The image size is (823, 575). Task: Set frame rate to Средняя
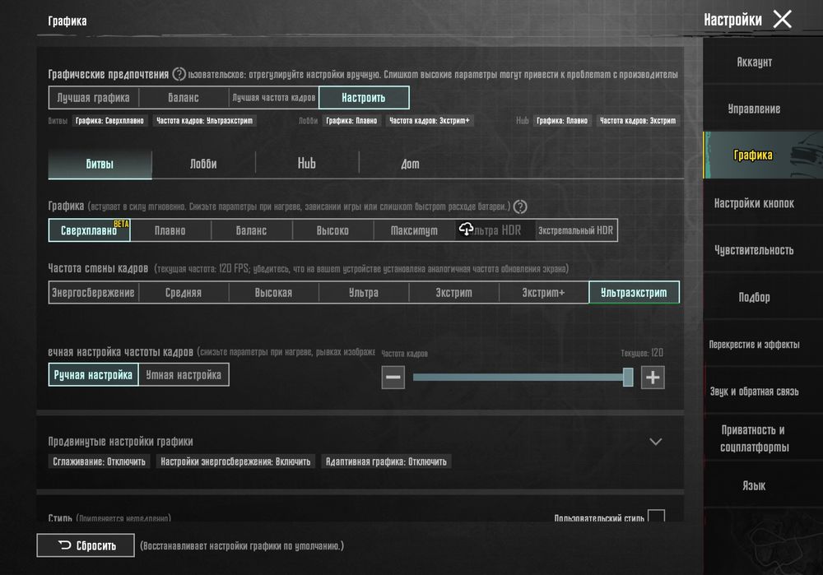184,293
